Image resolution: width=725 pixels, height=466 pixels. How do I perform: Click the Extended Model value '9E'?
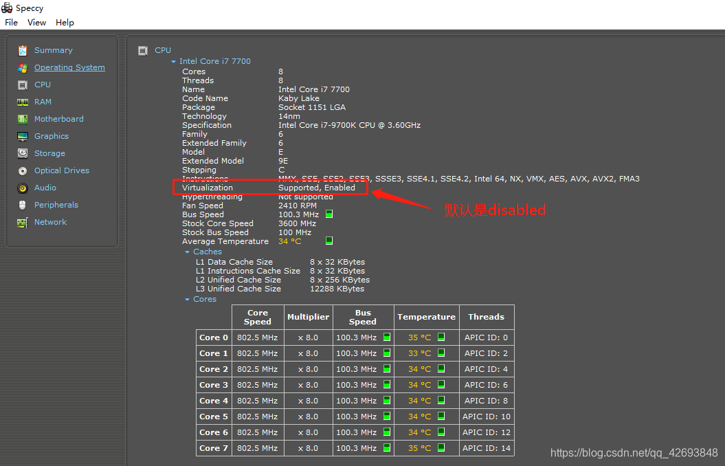[283, 161]
